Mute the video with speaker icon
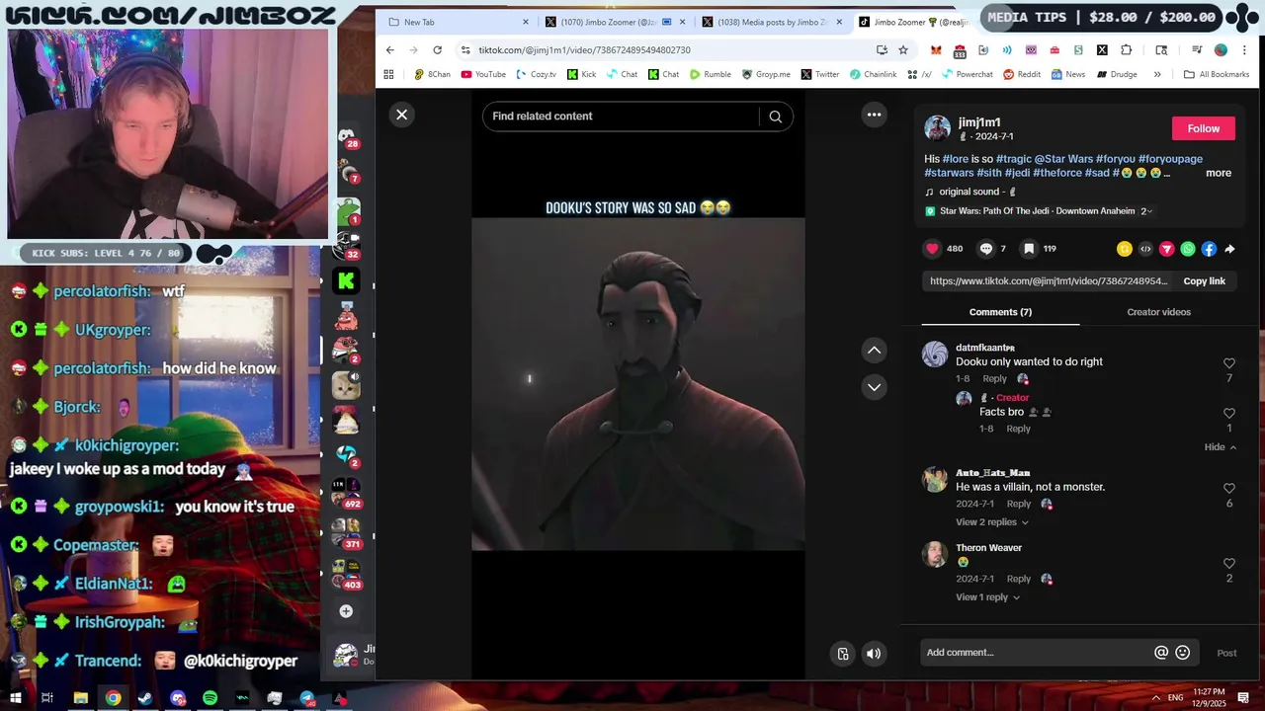Image resolution: width=1265 pixels, height=711 pixels. point(874,653)
